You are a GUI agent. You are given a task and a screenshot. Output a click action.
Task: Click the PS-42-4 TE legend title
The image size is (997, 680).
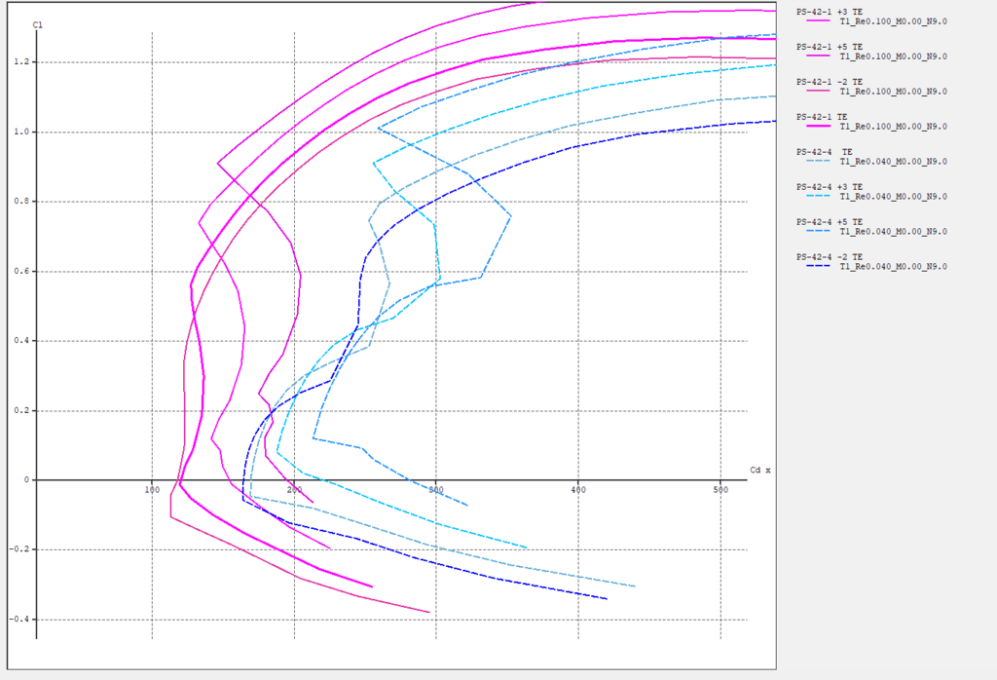click(824, 152)
